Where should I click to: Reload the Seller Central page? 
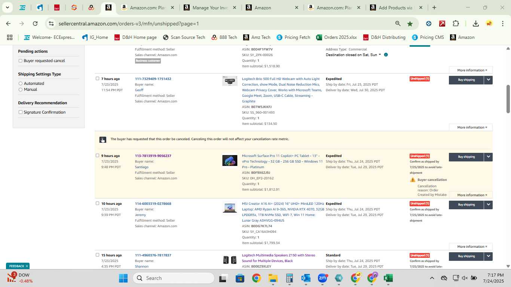pyautogui.click(x=35, y=24)
